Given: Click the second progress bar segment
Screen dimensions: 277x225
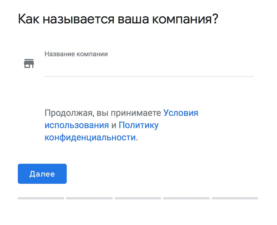Looking at the screenshot, I should tap(89, 198).
